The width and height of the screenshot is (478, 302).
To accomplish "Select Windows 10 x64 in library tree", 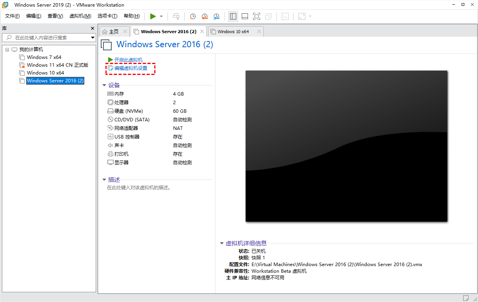I will (x=45, y=73).
